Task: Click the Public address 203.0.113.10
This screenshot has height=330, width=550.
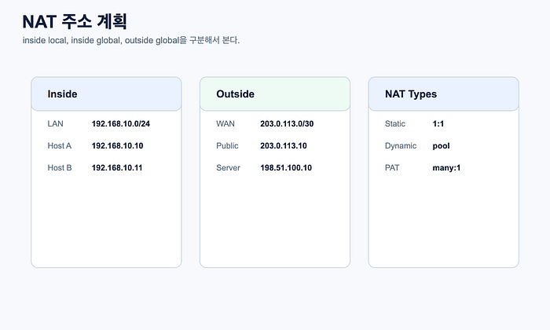Action: point(284,146)
